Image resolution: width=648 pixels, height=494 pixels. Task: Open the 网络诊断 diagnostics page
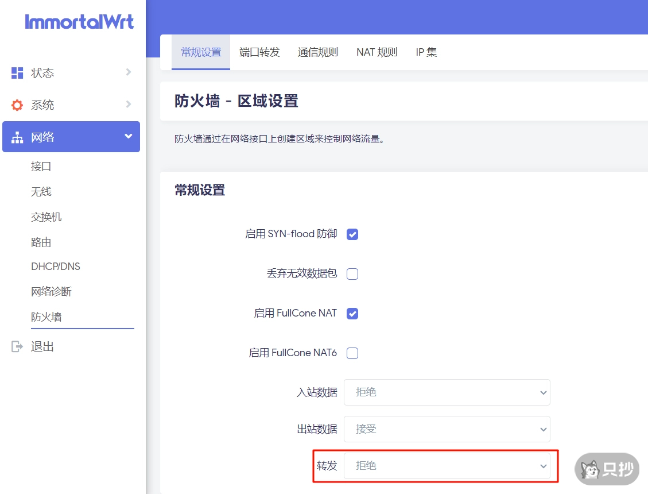coord(51,291)
